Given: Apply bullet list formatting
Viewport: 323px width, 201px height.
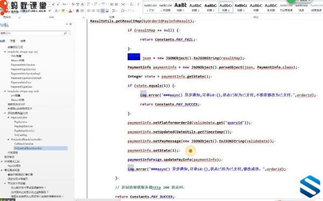Looking at the screenshot, I should click(x=89, y=4).
